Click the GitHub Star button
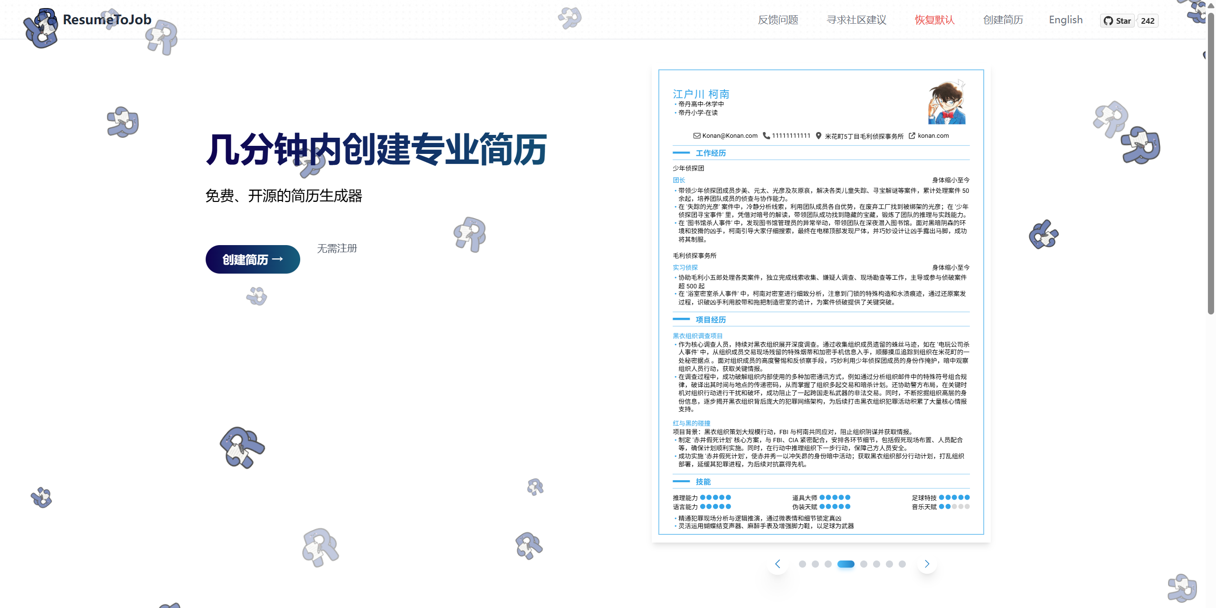The image size is (1216, 608). [x=1117, y=21]
